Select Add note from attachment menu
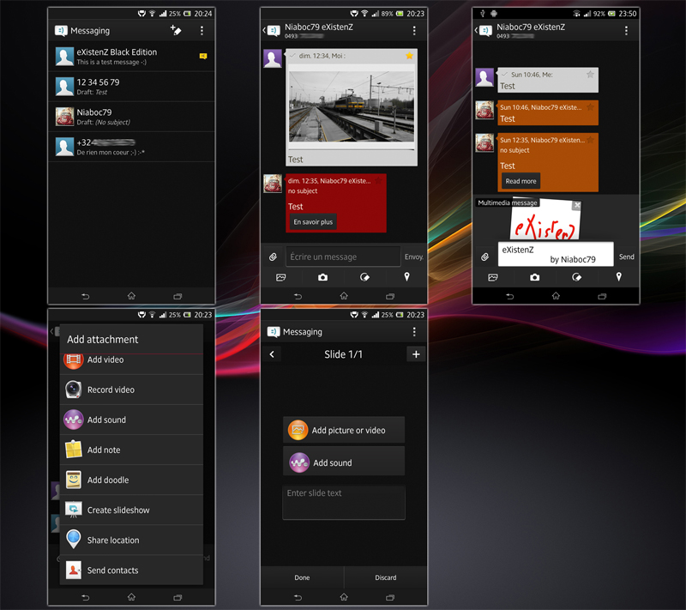 (x=131, y=450)
